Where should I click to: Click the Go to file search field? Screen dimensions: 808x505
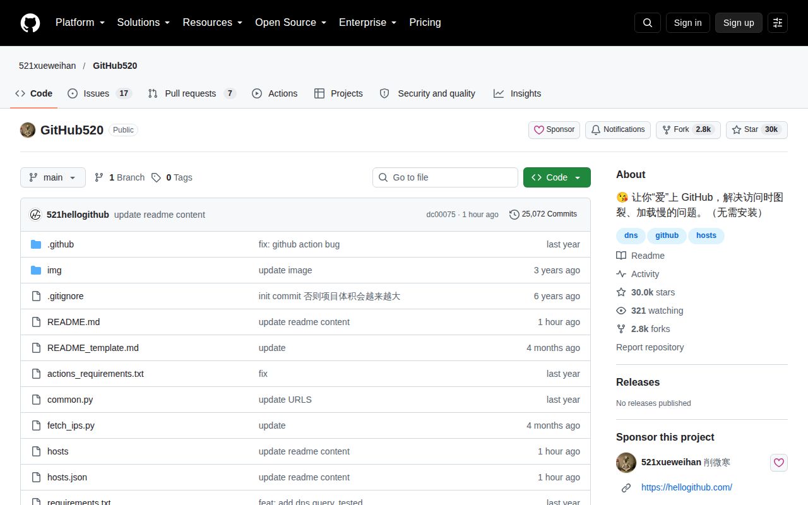445,177
